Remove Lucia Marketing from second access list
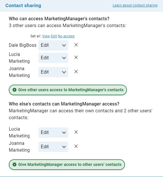Screen dimensions: 163x177 76,132
